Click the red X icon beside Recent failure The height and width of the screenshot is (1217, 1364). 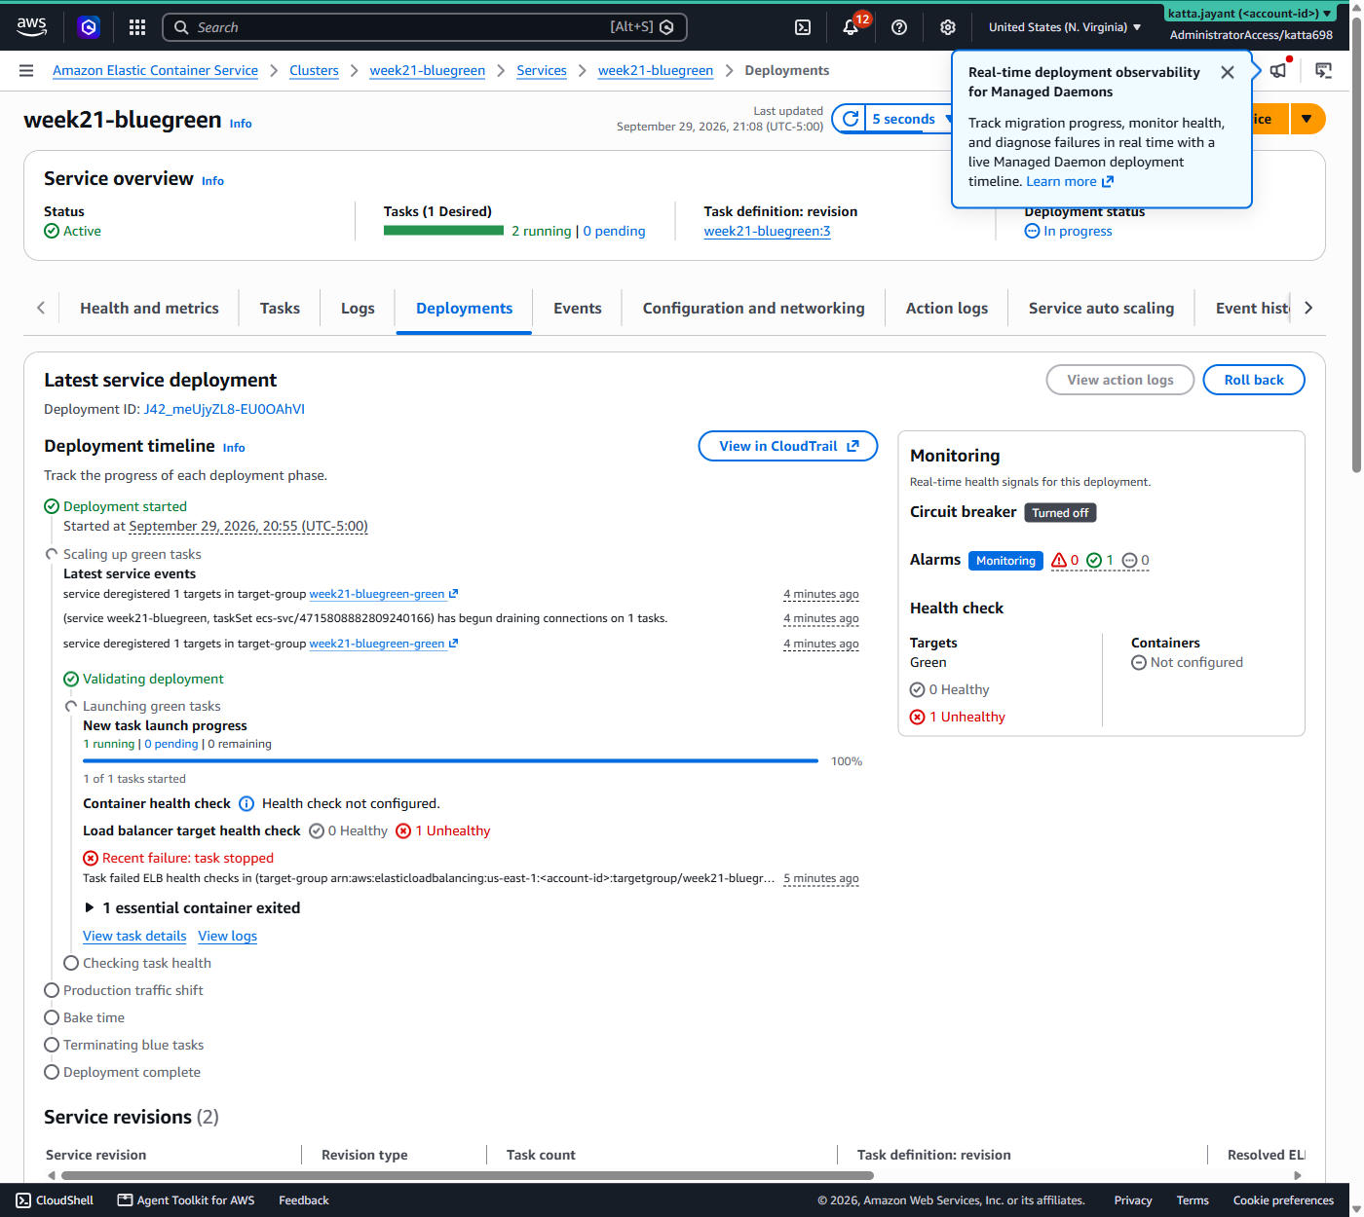tap(91, 858)
